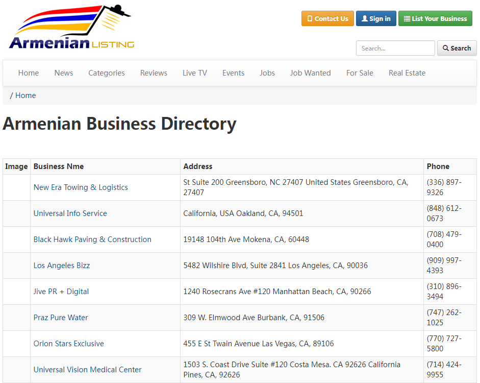Open the Universal Info Service listing
The image size is (480, 383).
[x=70, y=213]
